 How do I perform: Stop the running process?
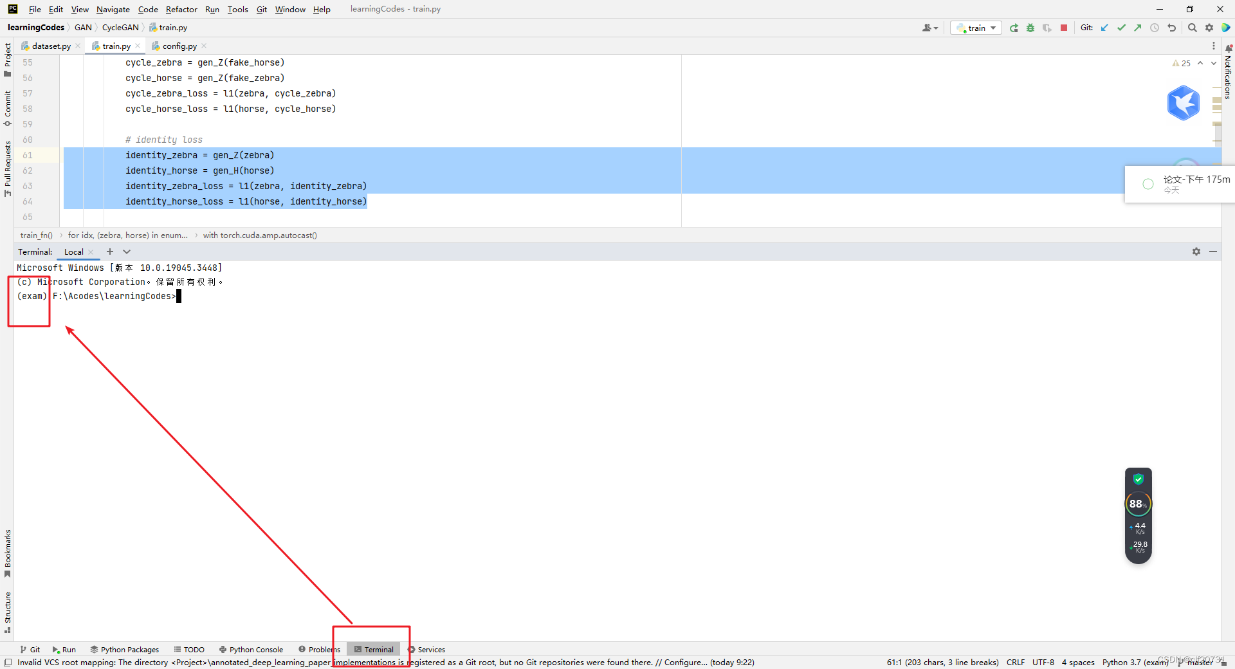click(x=1064, y=28)
